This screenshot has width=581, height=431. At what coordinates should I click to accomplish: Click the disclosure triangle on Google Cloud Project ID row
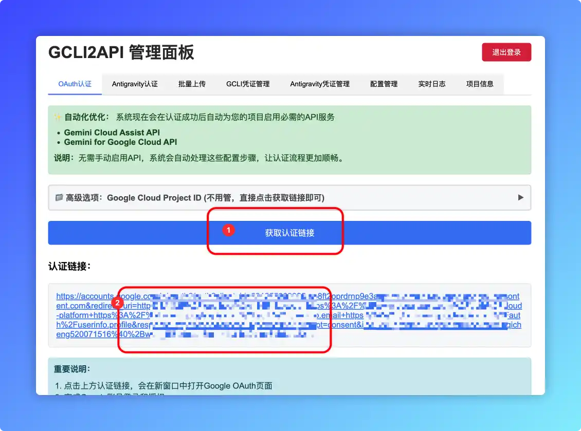[521, 197]
